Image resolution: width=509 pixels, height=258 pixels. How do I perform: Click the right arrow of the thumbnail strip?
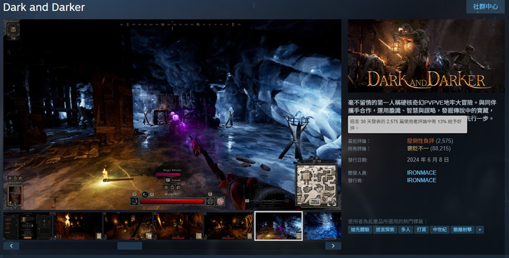[333, 246]
